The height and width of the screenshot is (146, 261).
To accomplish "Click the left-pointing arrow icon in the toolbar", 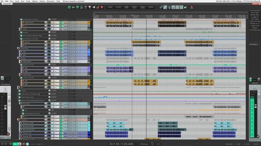I will [x=94, y=7].
